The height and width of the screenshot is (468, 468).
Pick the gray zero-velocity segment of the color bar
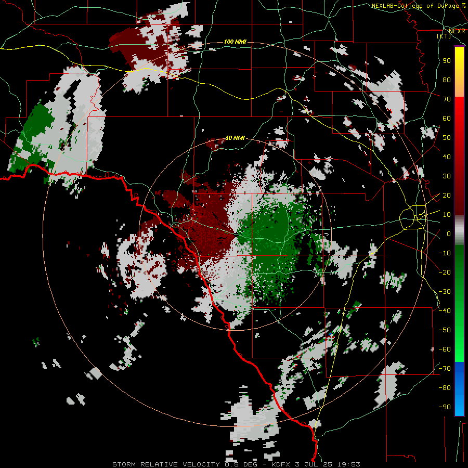(459, 230)
